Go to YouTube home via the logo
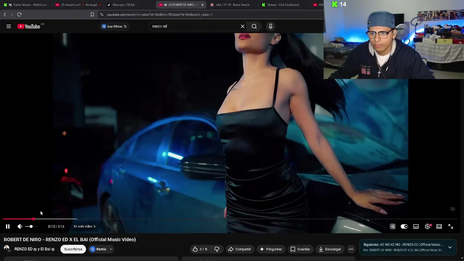Image resolution: width=464 pixels, height=261 pixels. click(29, 26)
